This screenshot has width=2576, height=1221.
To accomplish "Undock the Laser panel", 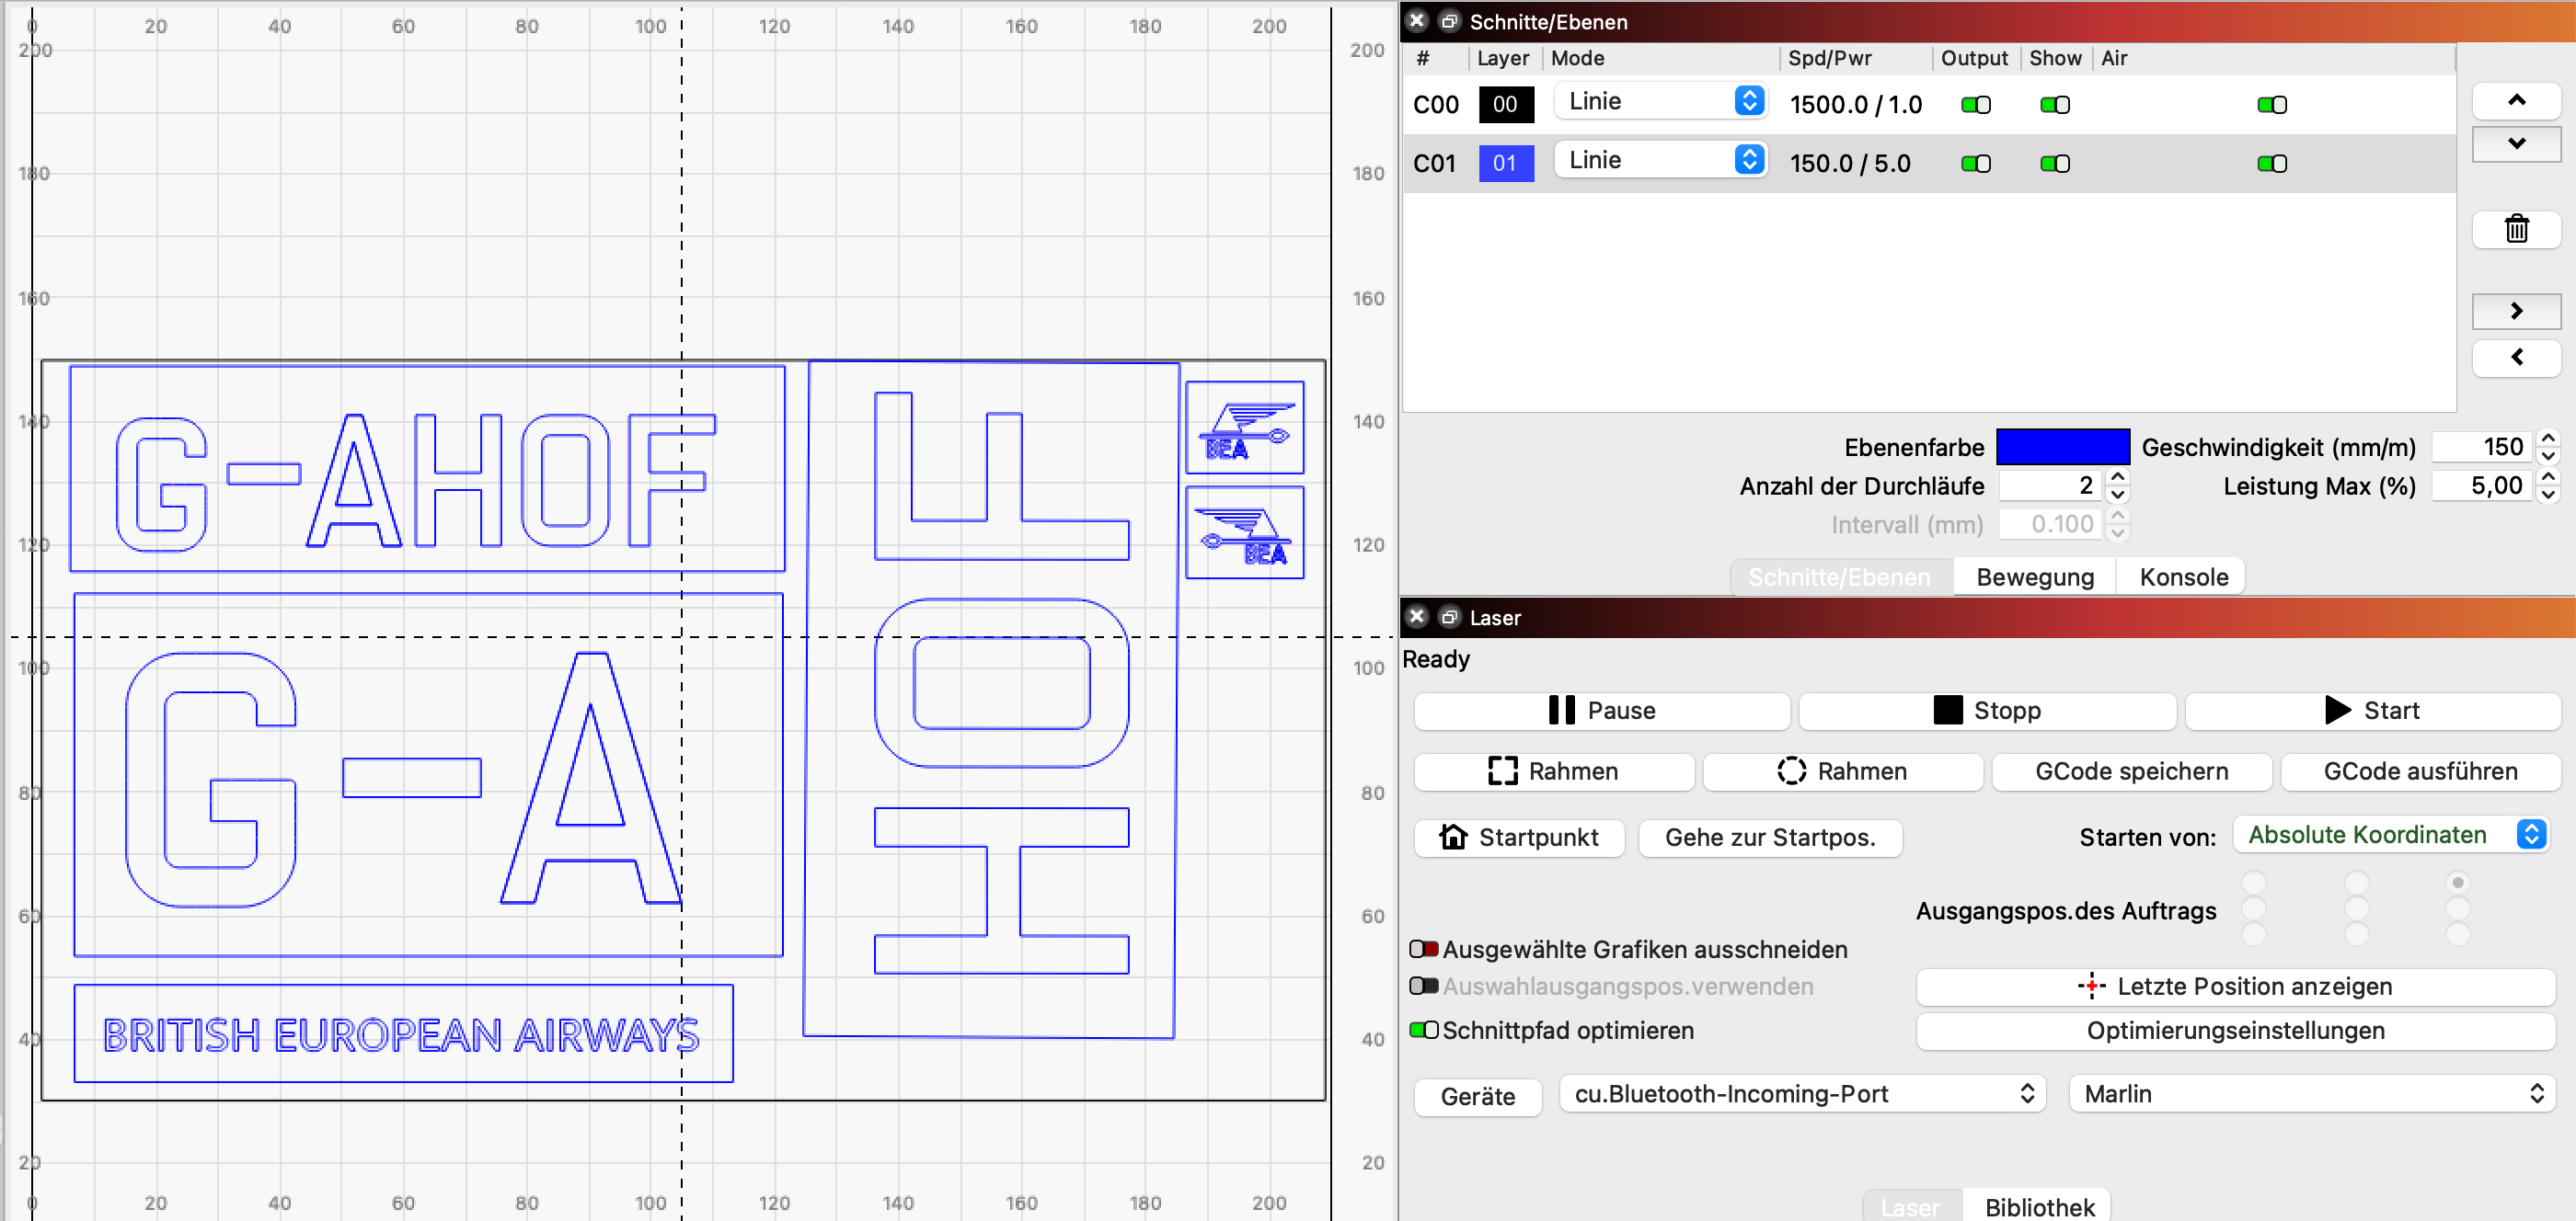I will (x=1448, y=617).
